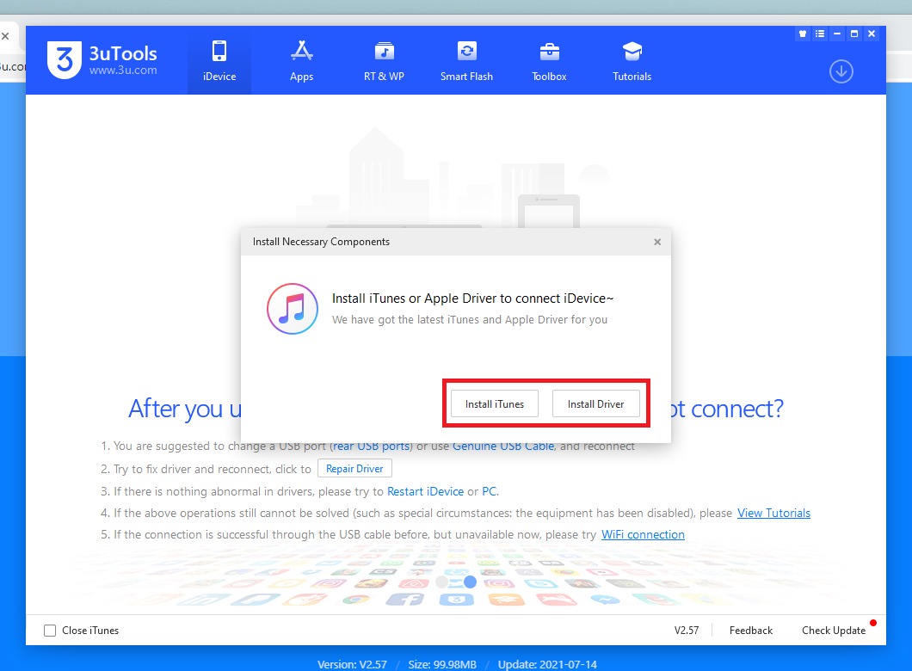Click the Repair Driver button

pos(354,468)
